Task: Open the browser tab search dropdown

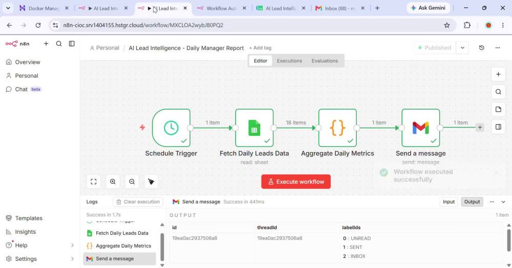Action: (8, 8)
